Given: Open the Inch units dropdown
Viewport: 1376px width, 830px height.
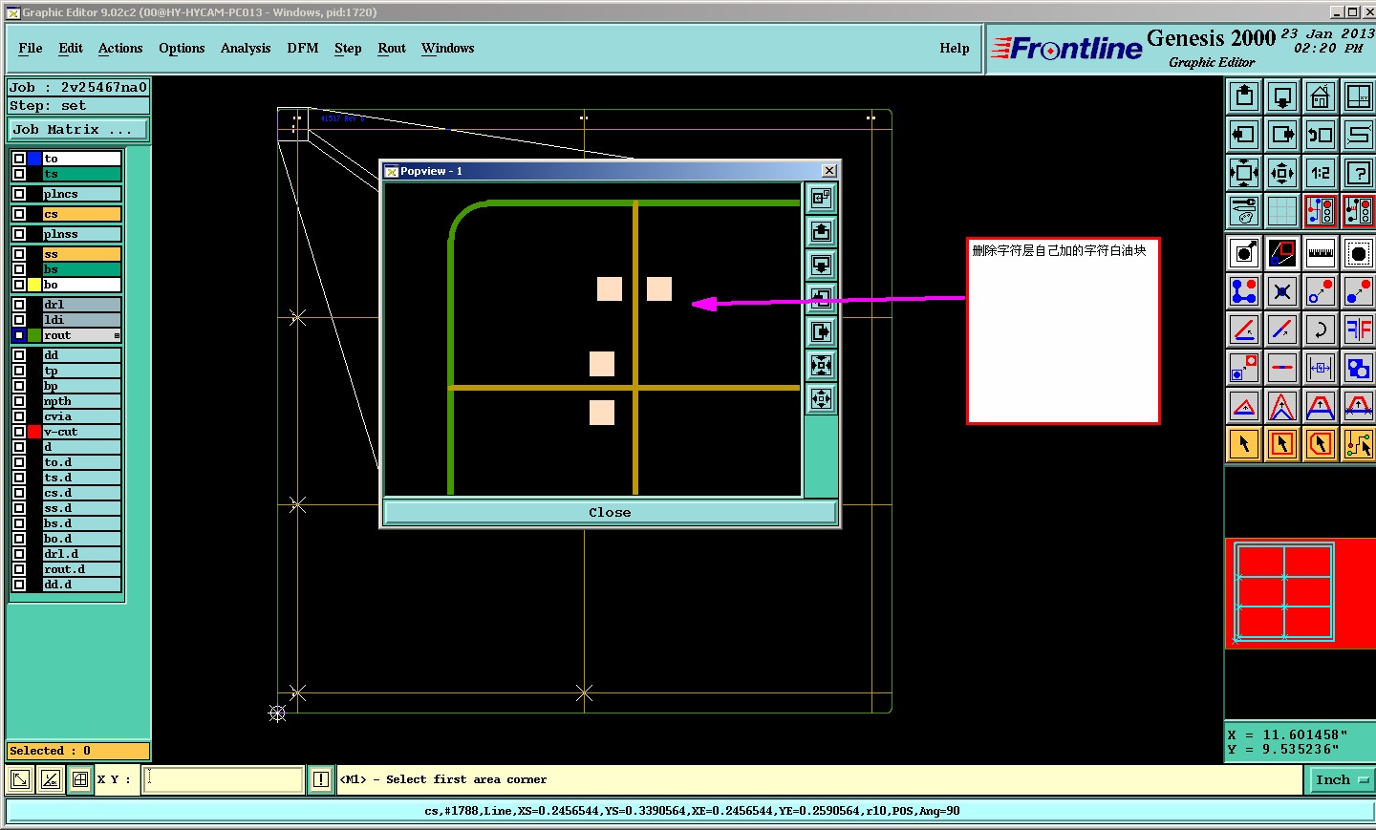Looking at the screenshot, I should coord(1342,780).
